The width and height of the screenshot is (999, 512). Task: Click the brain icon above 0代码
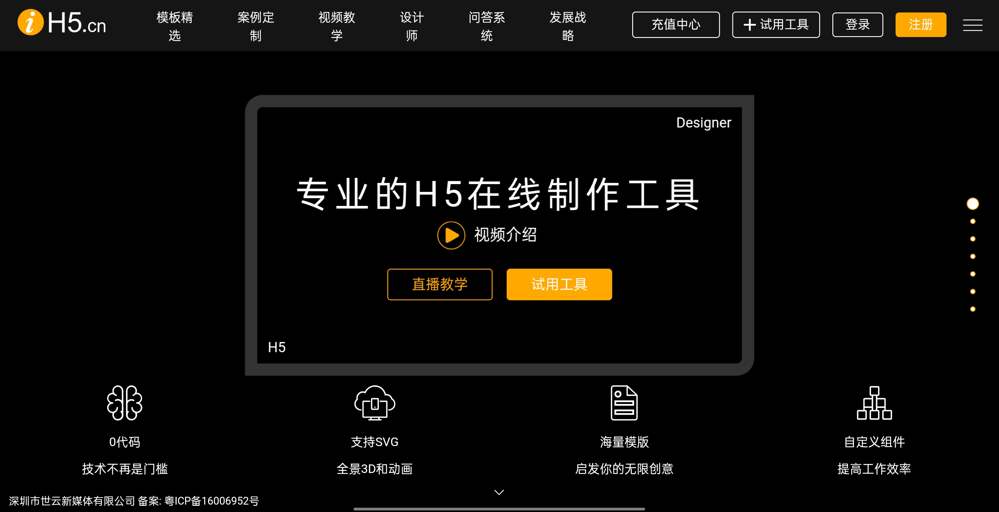124,403
